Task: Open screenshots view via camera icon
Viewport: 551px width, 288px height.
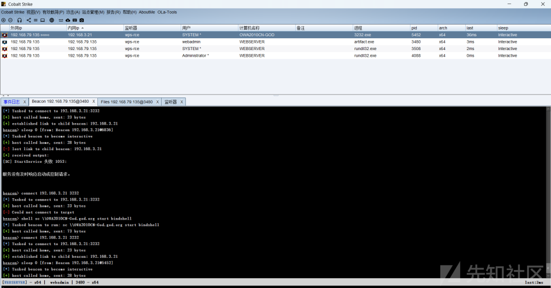Action: point(82,20)
